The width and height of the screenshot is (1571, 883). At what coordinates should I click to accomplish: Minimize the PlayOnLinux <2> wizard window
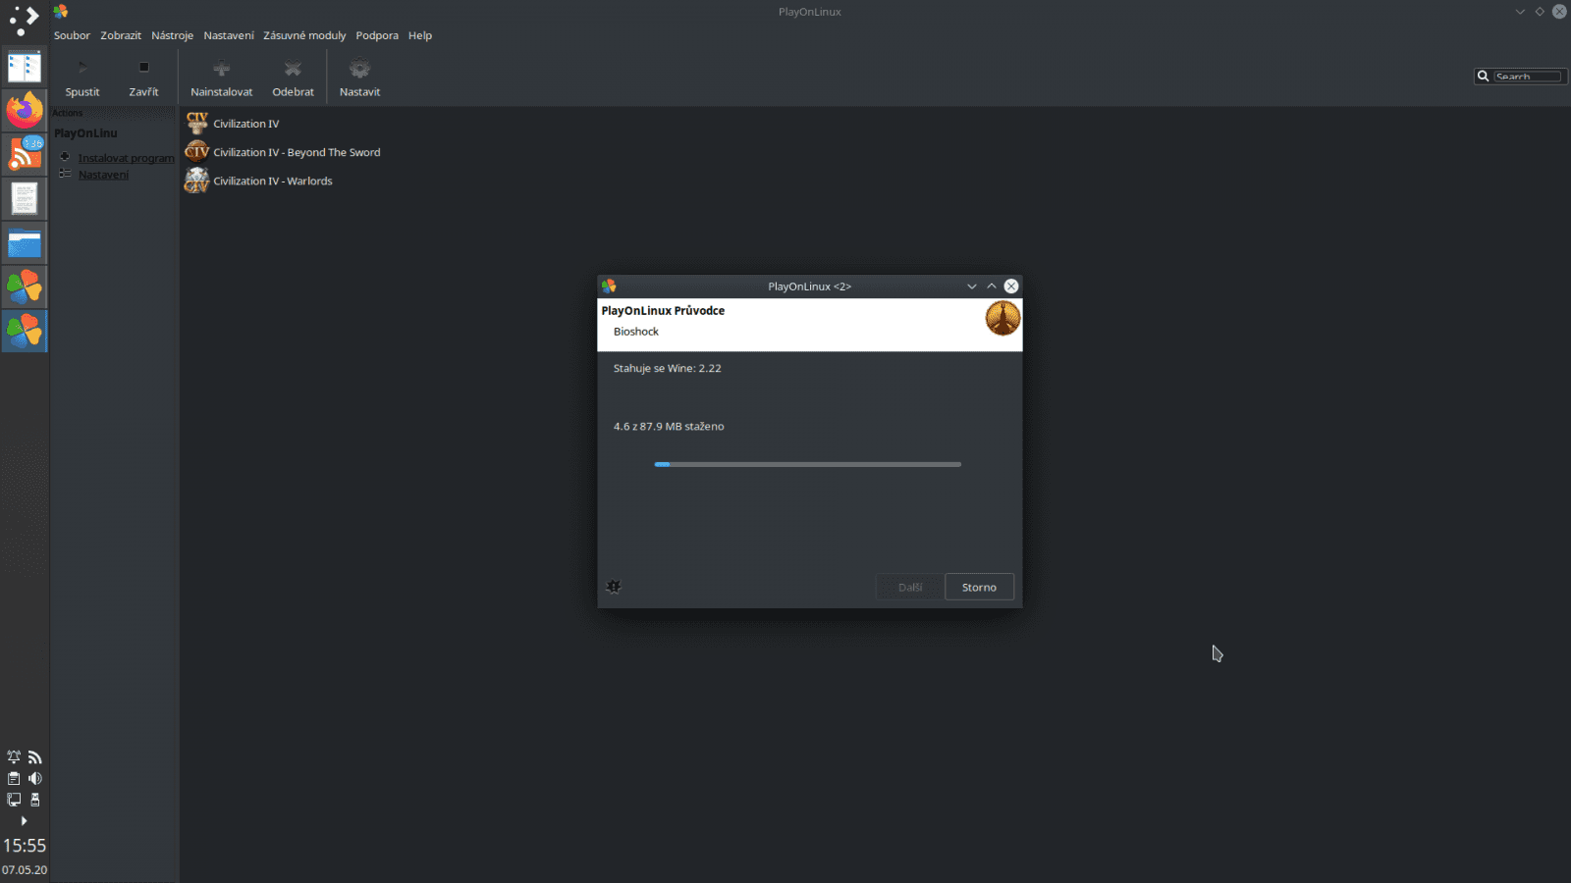(x=972, y=286)
